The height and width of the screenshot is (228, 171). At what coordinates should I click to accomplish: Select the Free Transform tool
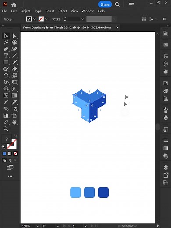14,82
